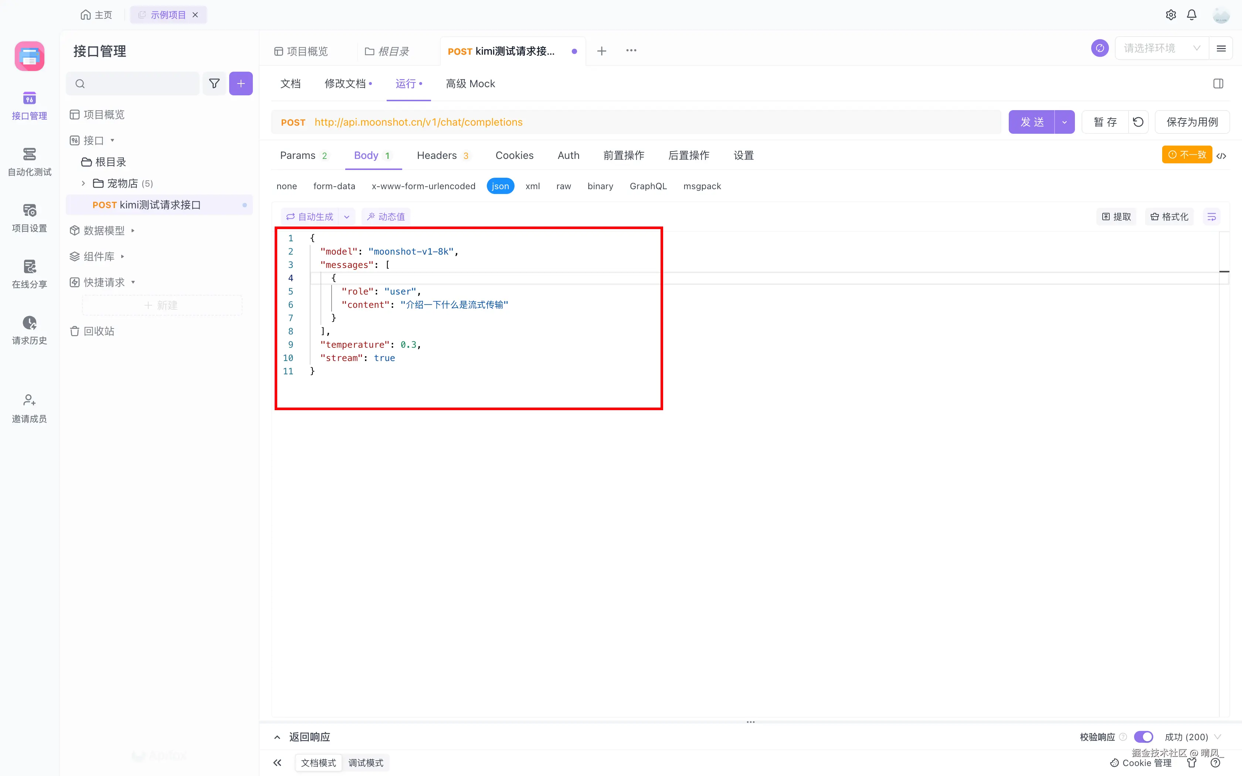1242x776 pixels.
Task: Open 自动化测试 in sidebar
Action: pyautogui.click(x=29, y=161)
